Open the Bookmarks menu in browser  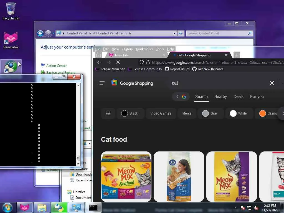click(x=144, y=49)
